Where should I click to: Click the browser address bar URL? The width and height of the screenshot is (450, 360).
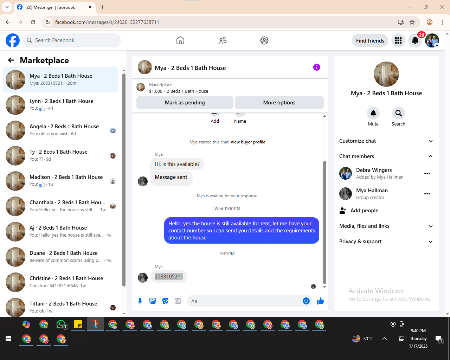[x=107, y=22]
